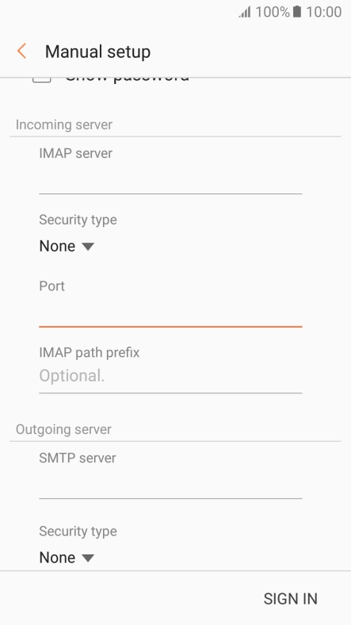Tap the IMAP path prefix Optional field
Image resolution: width=351 pixels, height=625 pixels.
(x=170, y=376)
